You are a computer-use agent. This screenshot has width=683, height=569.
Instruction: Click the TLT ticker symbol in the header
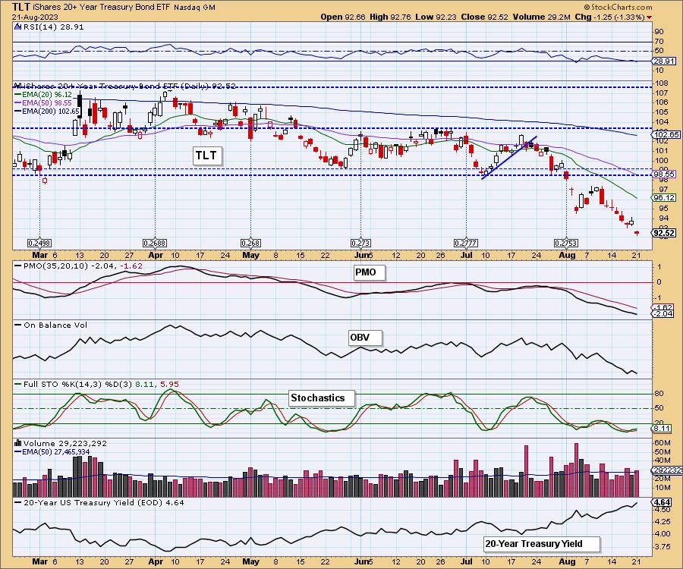click(x=21, y=7)
